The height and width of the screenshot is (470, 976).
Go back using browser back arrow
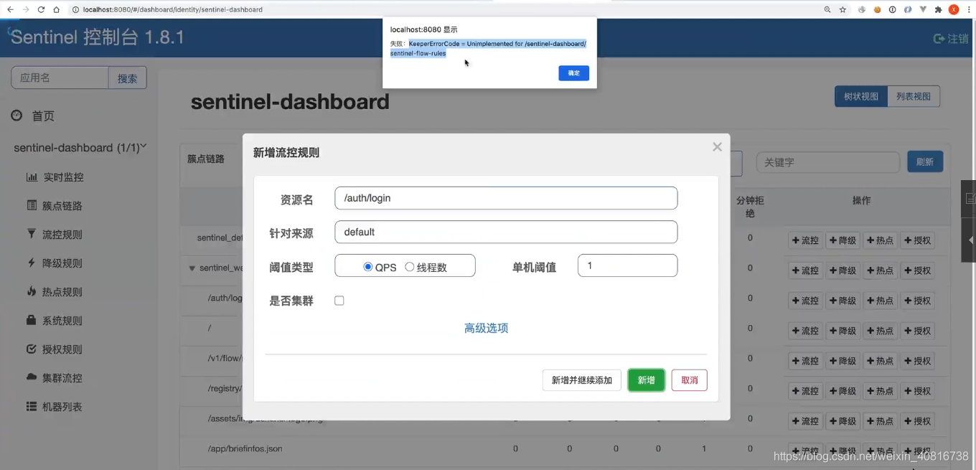[10, 9]
